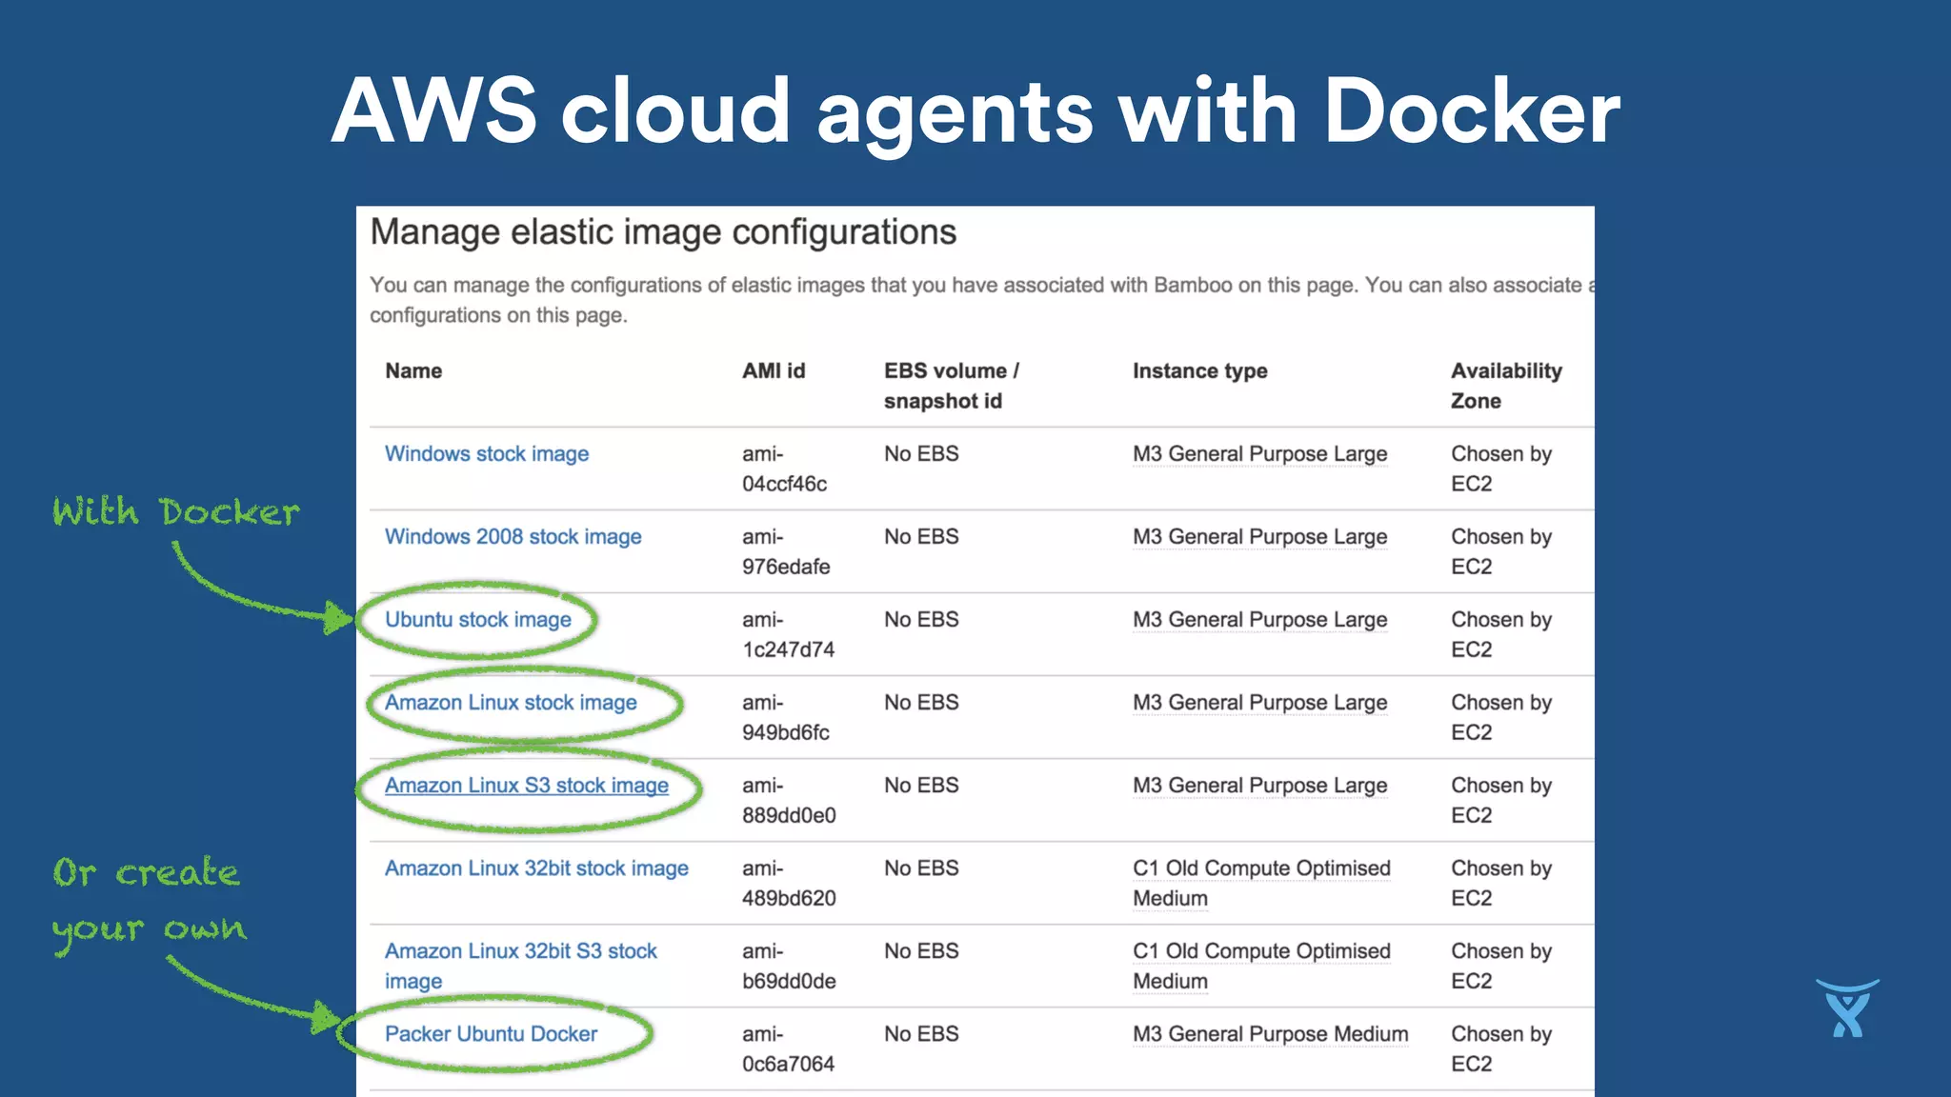Click Chosen by EC2 in Packer Ubuntu Docker row
1951x1097 pixels.
pyautogui.click(x=1501, y=1048)
